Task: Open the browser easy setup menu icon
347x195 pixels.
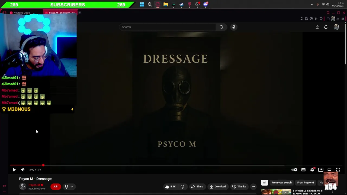Action: pyautogui.click(x=343, y=19)
